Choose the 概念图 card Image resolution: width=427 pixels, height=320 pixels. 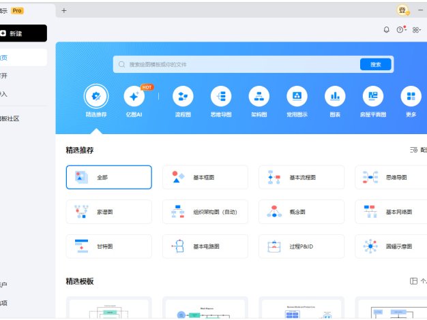(301, 212)
